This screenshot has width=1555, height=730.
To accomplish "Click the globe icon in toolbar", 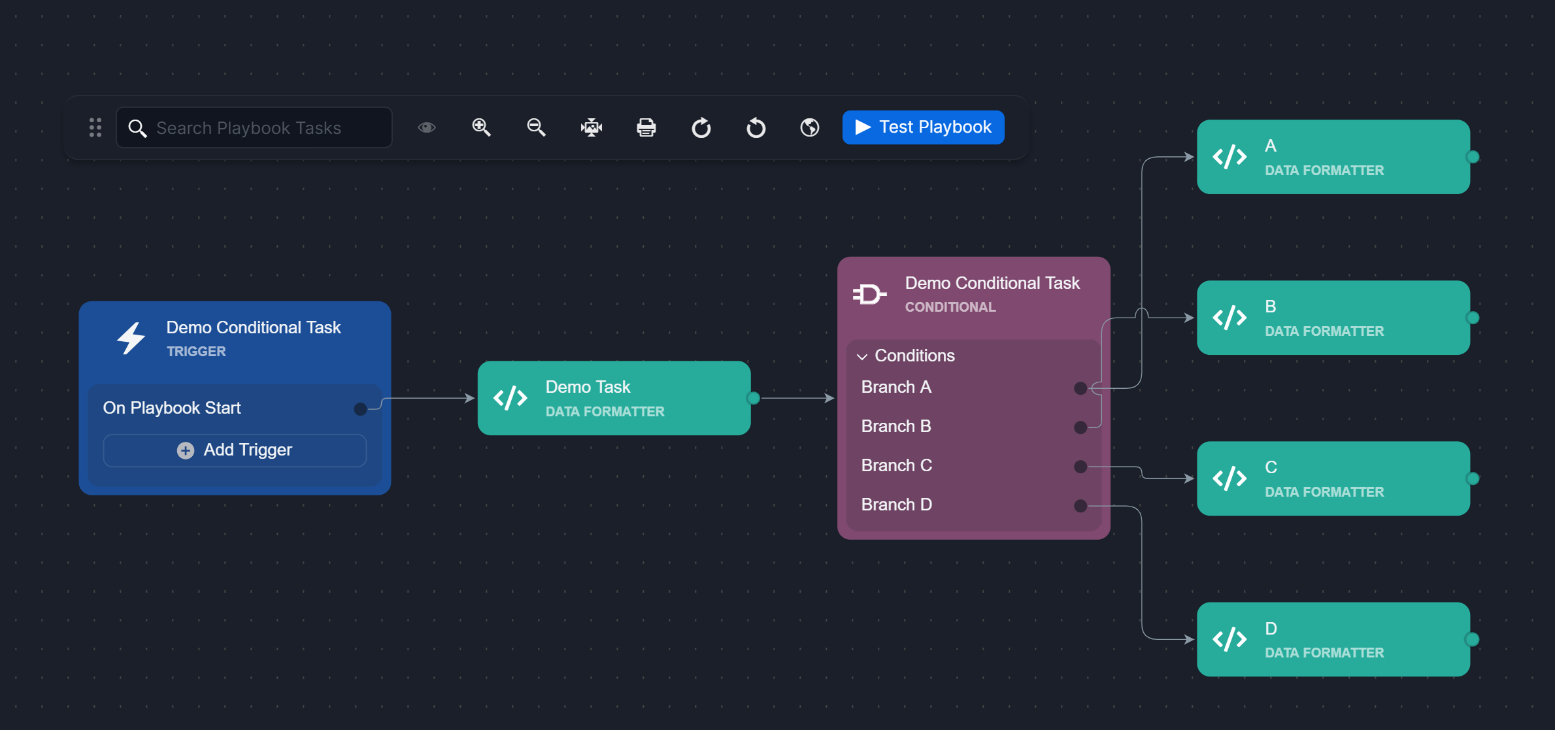I will tap(810, 127).
